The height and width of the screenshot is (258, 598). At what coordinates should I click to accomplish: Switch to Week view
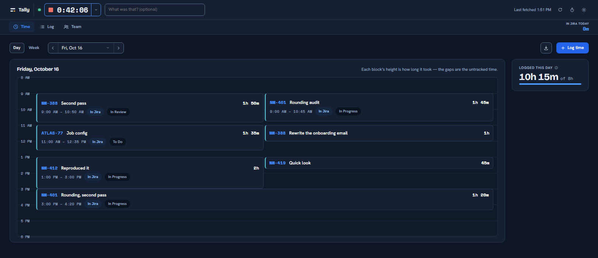pos(34,48)
